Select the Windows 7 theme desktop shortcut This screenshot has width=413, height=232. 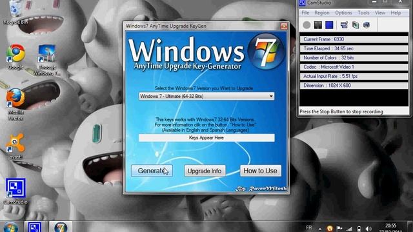[x=47, y=60]
